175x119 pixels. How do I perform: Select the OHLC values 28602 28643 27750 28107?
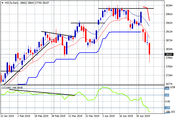[34, 3]
